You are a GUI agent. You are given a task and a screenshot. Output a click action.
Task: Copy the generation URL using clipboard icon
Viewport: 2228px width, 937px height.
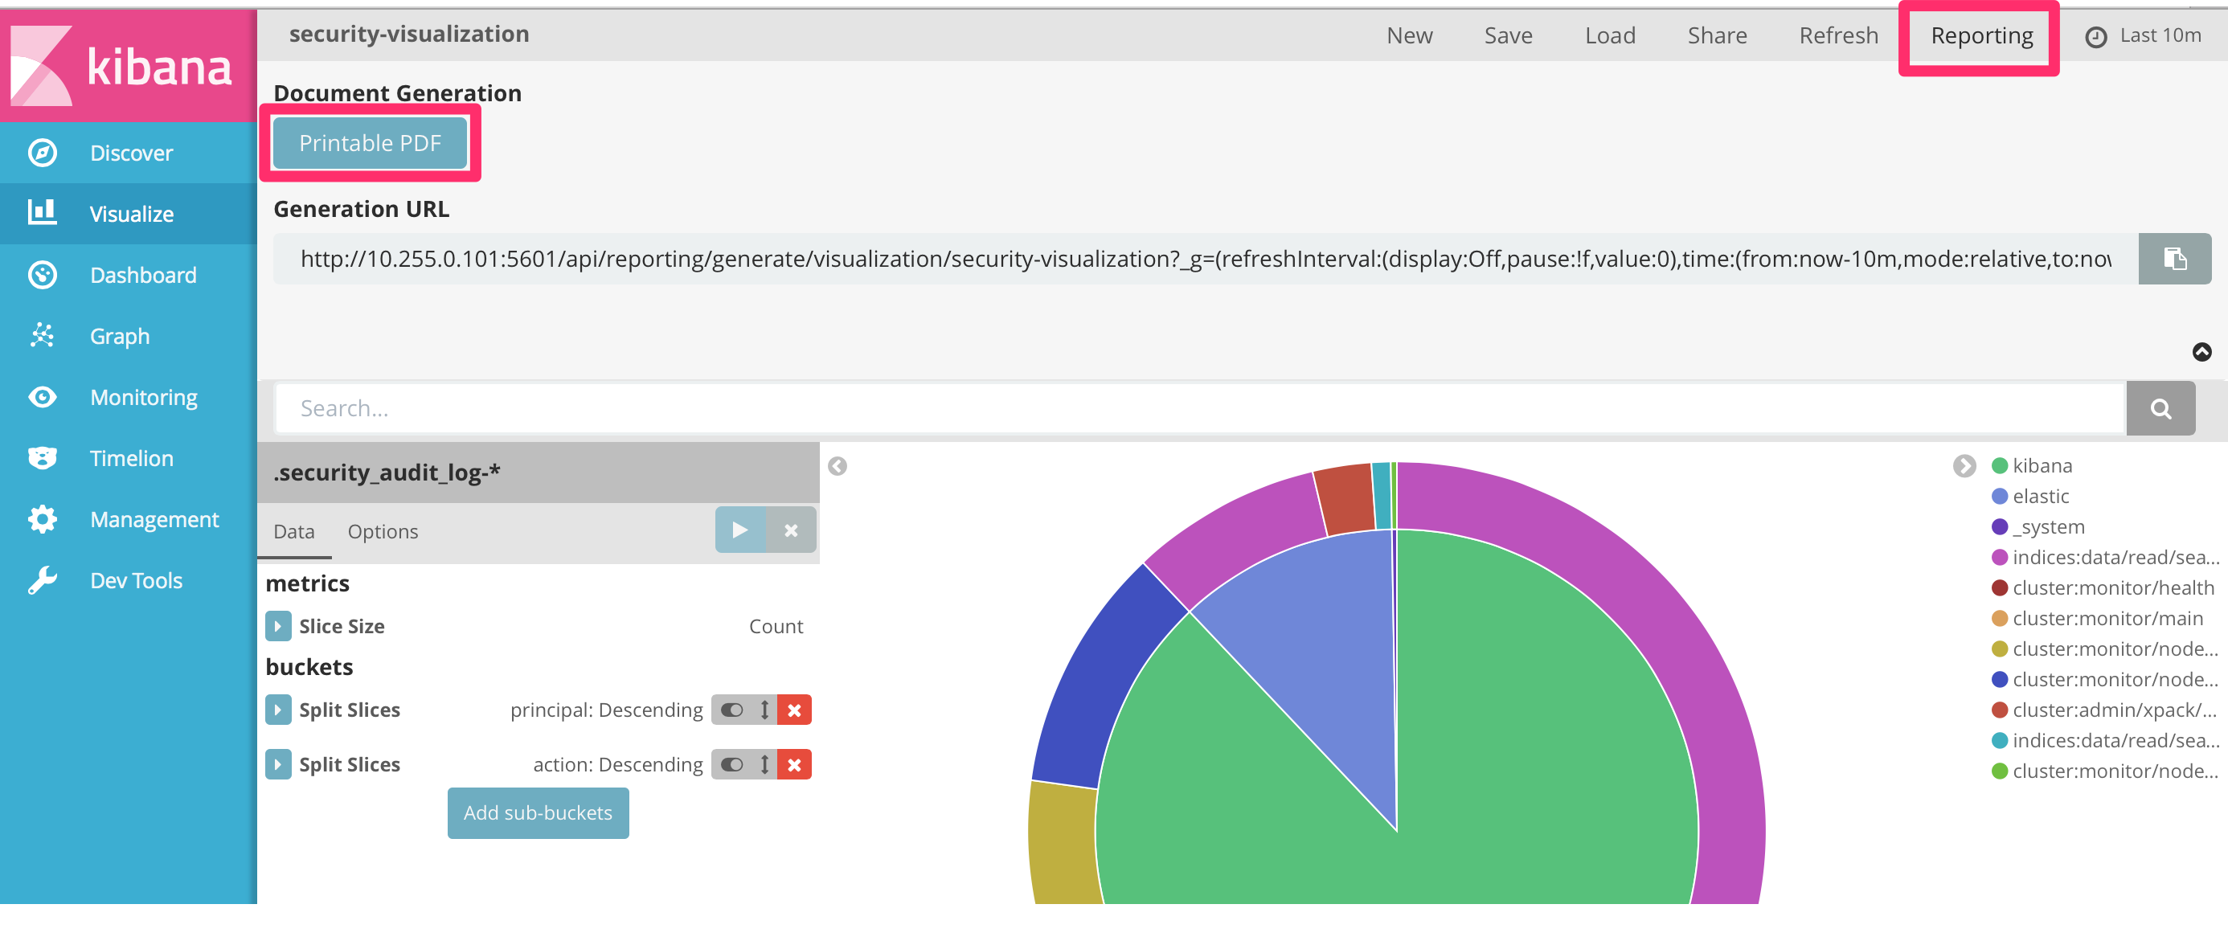point(2174,259)
